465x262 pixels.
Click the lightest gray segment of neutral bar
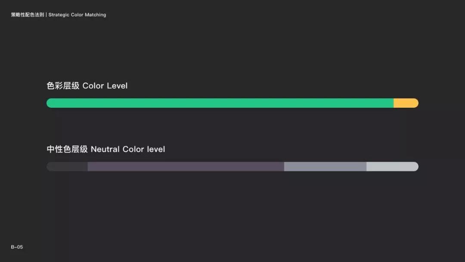(392, 166)
